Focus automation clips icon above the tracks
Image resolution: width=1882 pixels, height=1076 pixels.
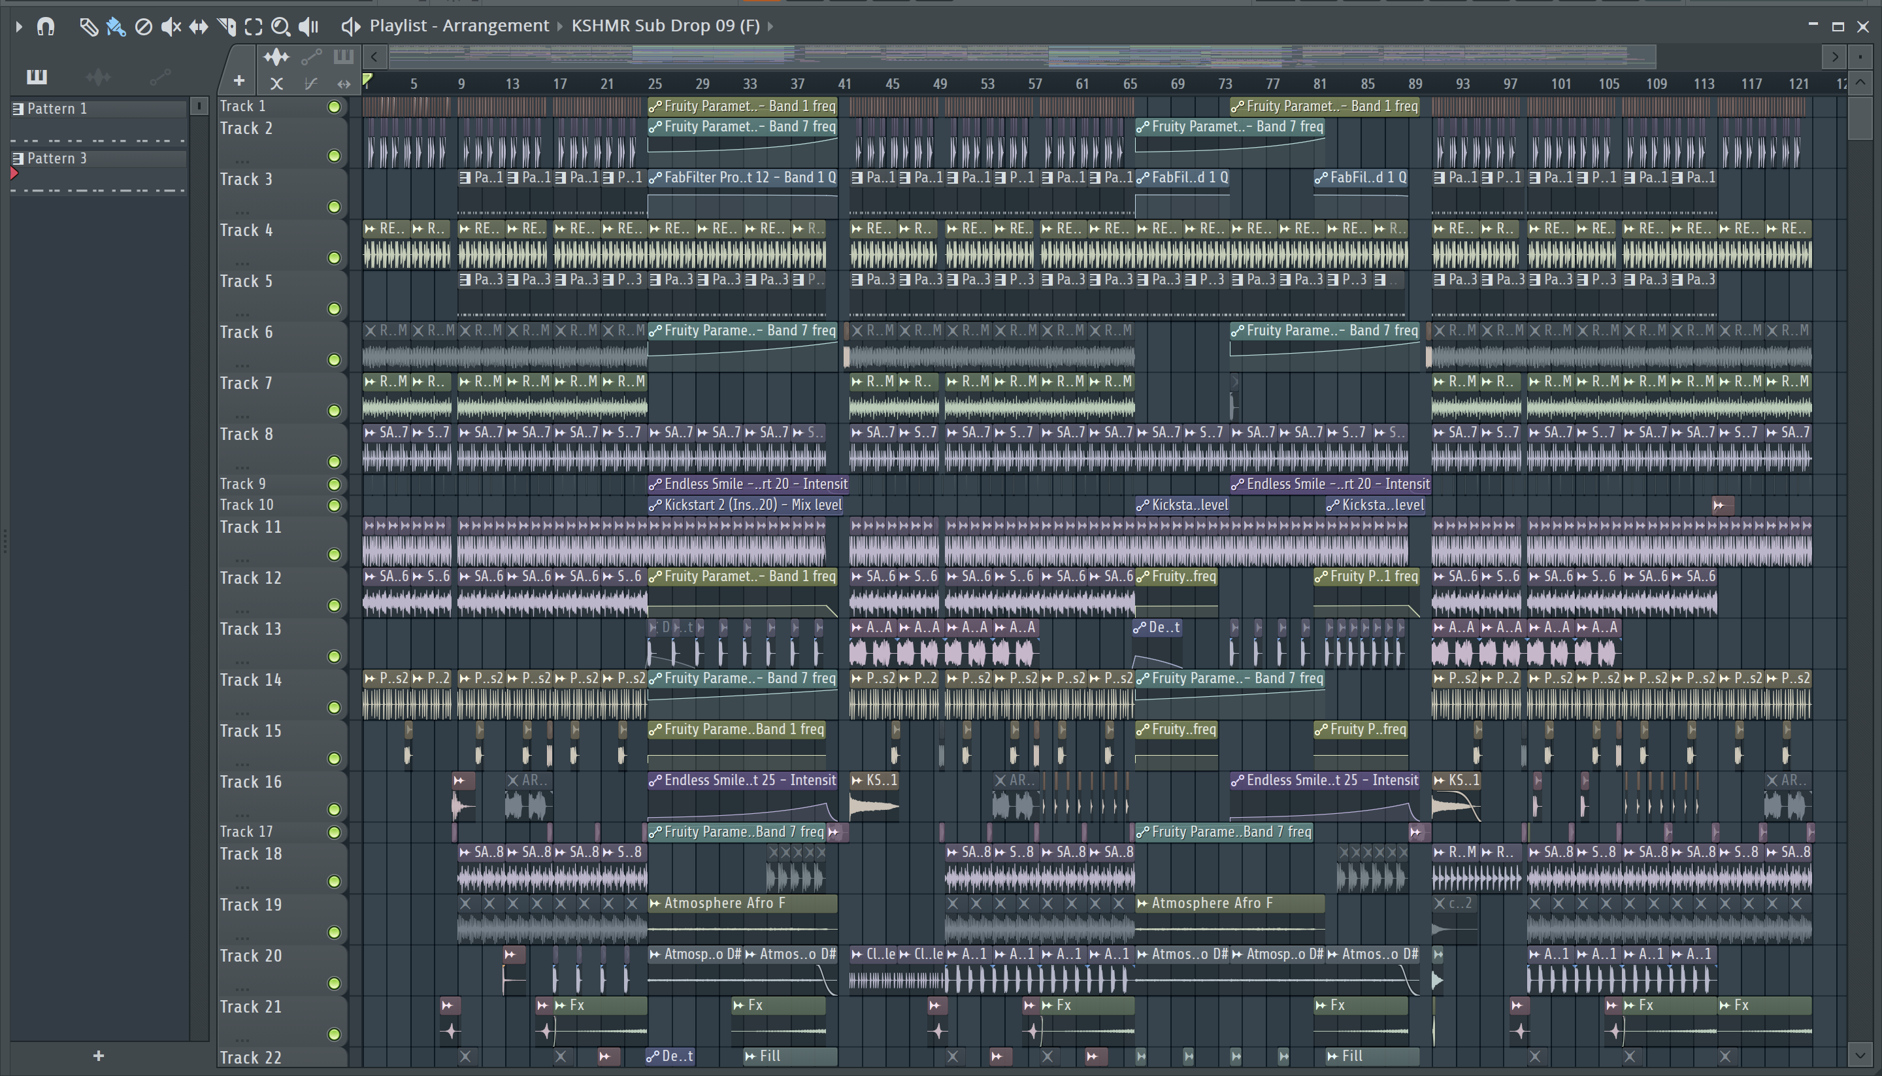click(x=311, y=57)
